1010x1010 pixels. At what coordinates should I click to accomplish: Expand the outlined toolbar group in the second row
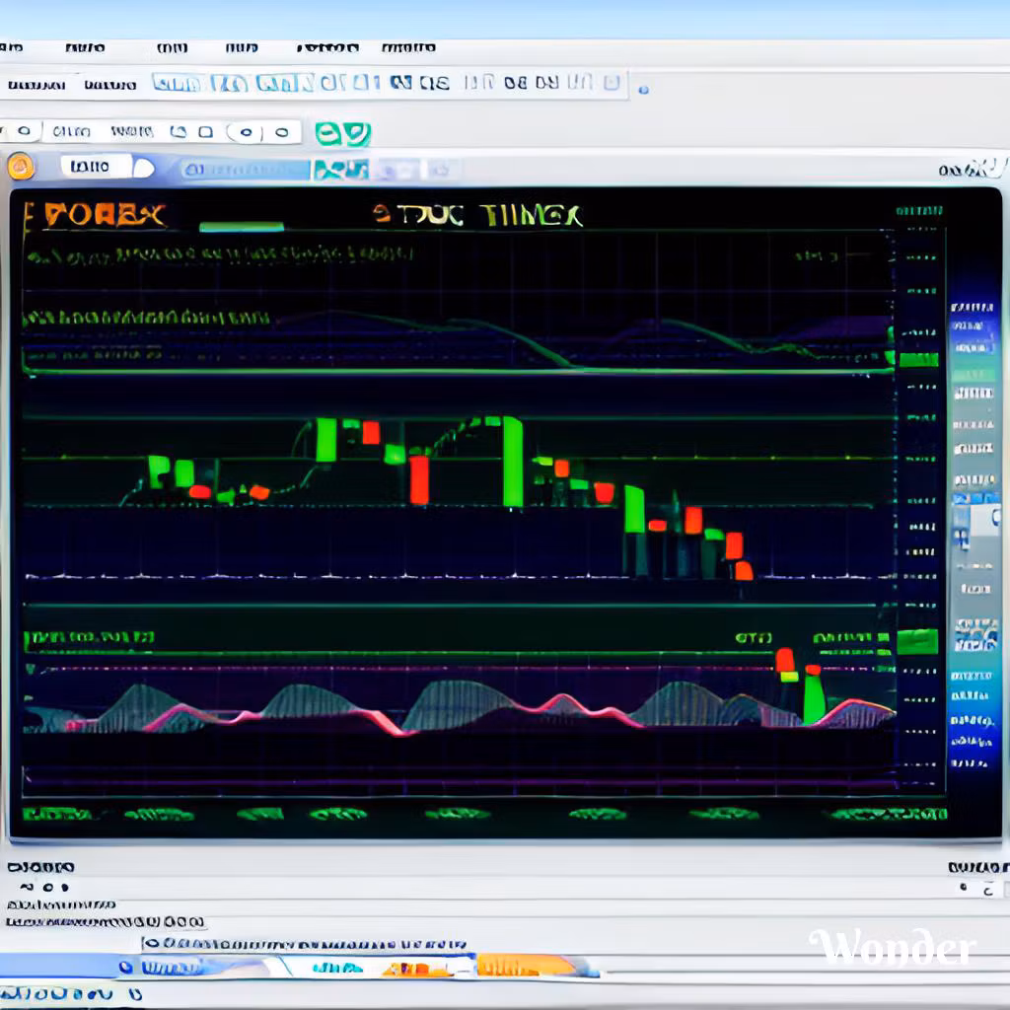tap(390, 84)
